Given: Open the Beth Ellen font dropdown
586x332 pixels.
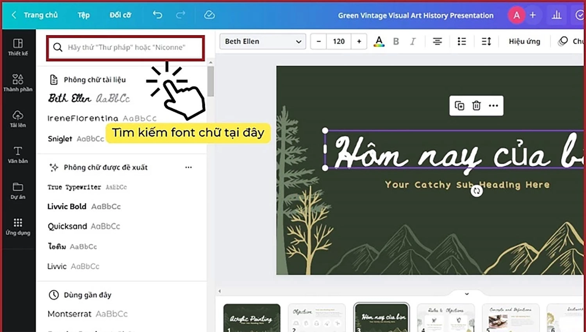Looking at the screenshot, I should click(x=263, y=41).
